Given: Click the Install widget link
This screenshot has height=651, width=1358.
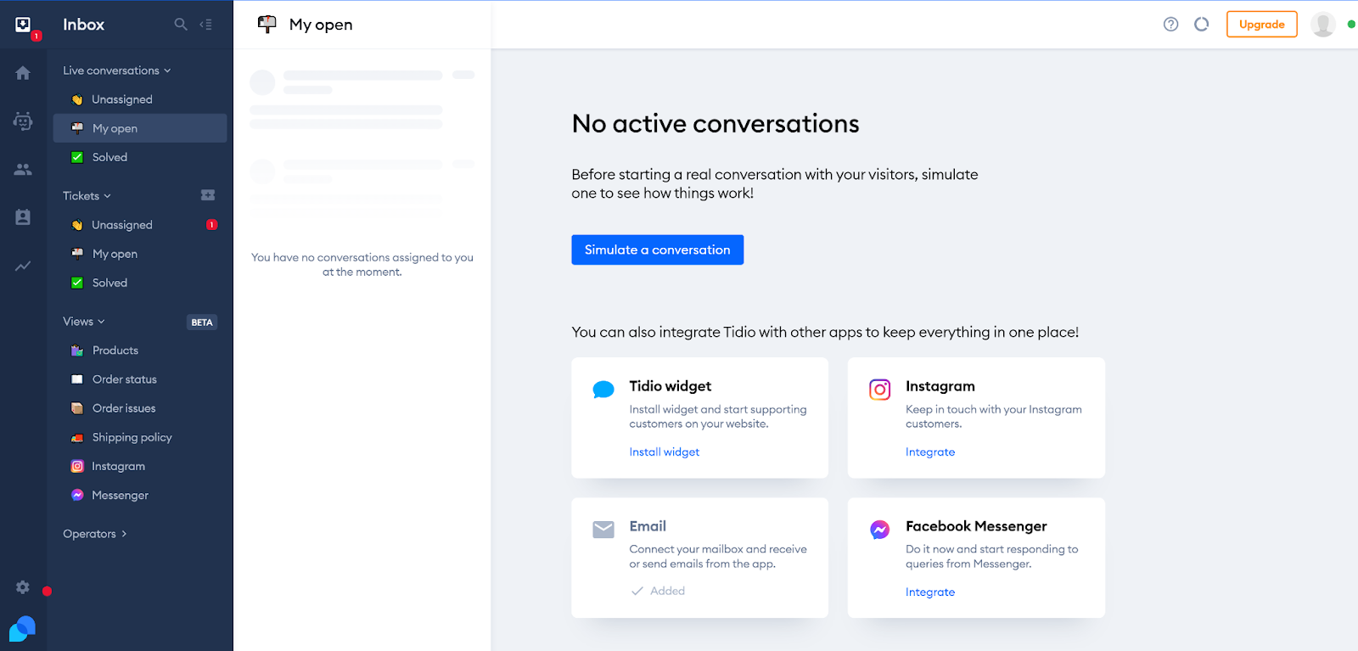Looking at the screenshot, I should click(664, 452).
